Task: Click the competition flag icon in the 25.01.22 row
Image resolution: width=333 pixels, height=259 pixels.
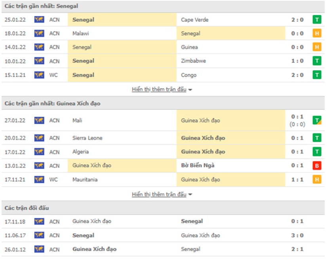Action: tap(39, 20)
